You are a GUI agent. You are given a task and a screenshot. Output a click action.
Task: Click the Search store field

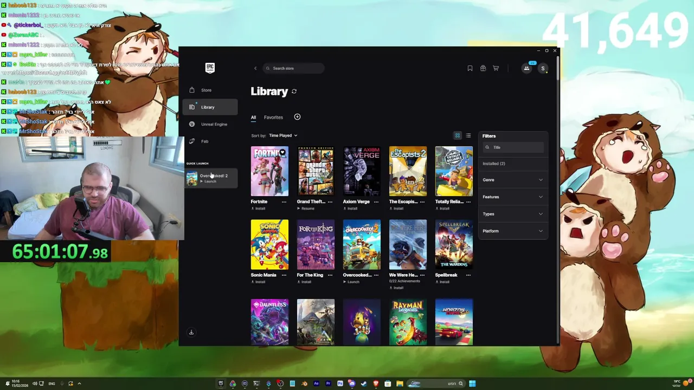293,68
